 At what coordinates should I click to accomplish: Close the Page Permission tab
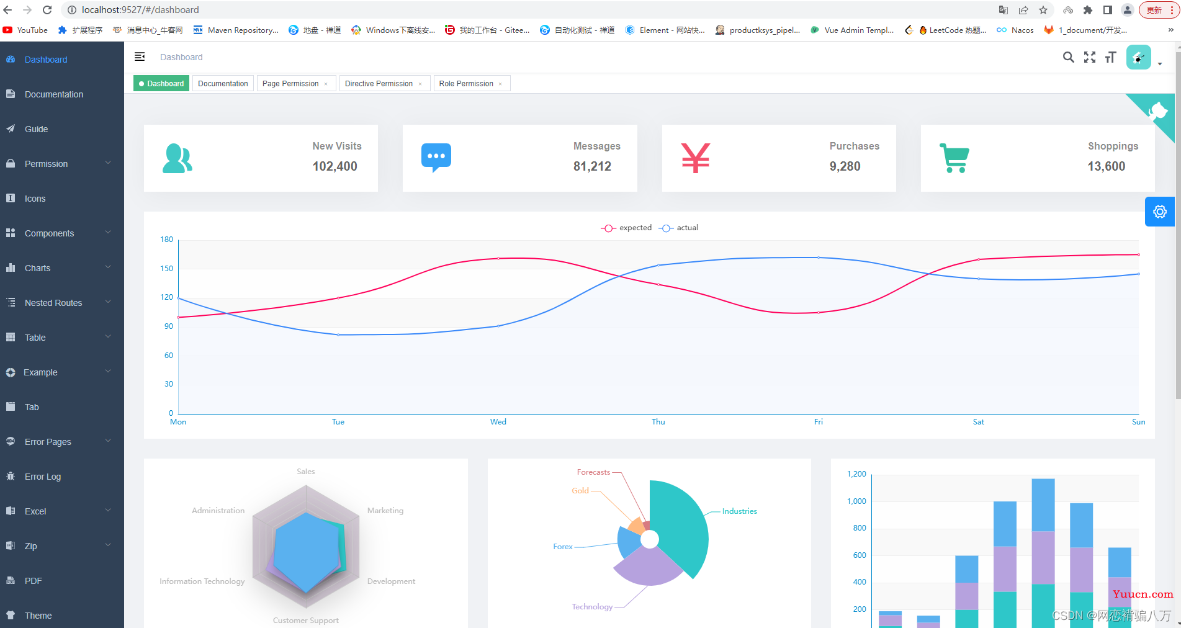pos(326,84)
